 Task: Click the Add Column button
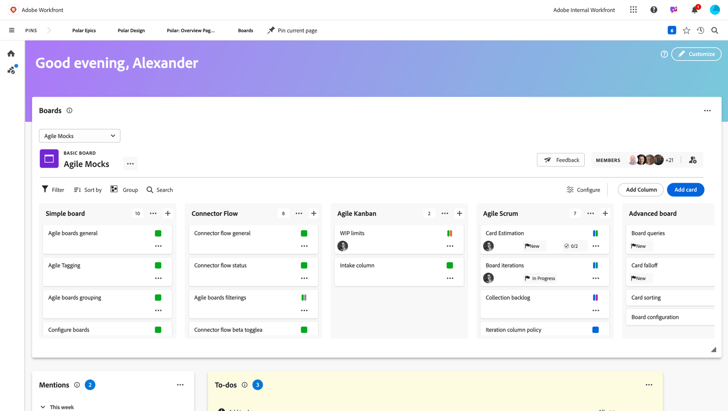(641, 190)
